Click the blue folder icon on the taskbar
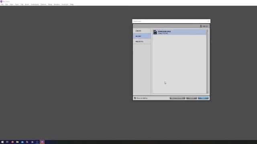This screenshot has height=144, width=257. (22, 142)
